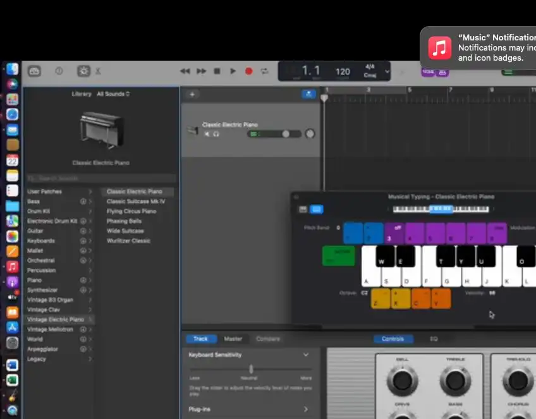The image size is (536, 419).
Task: Open Safari from the Dock
Action: click(x=12, y=114)
